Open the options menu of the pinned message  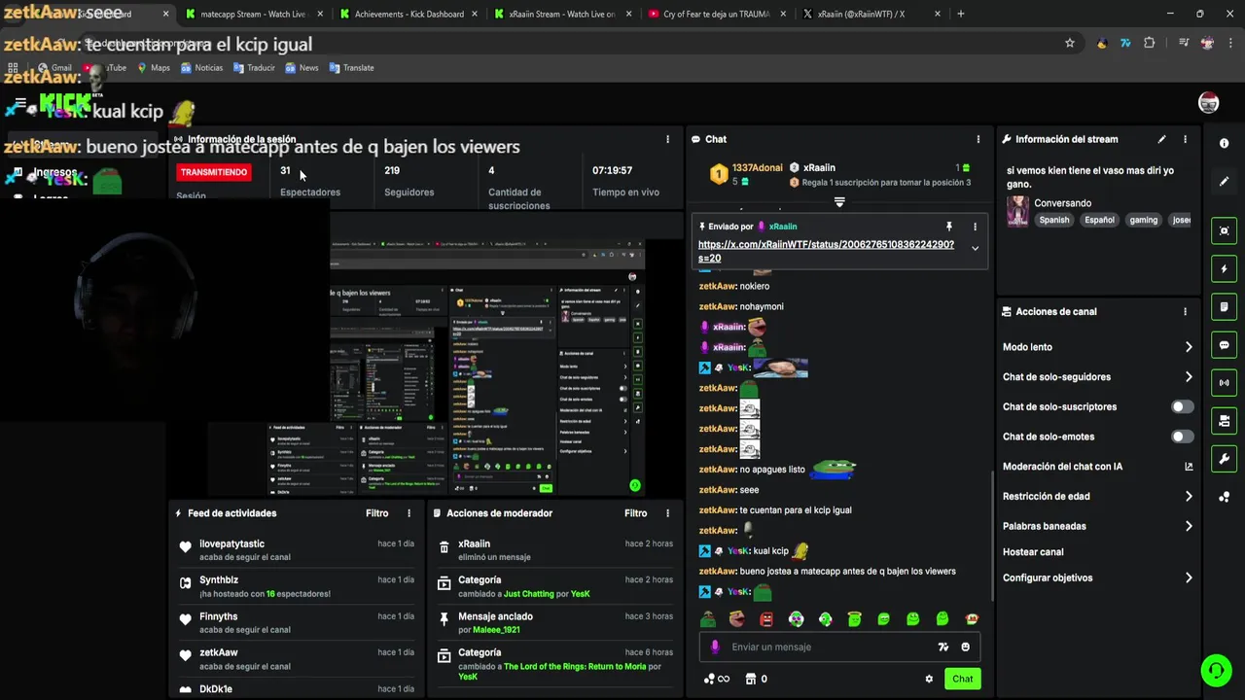pos(975,227)
